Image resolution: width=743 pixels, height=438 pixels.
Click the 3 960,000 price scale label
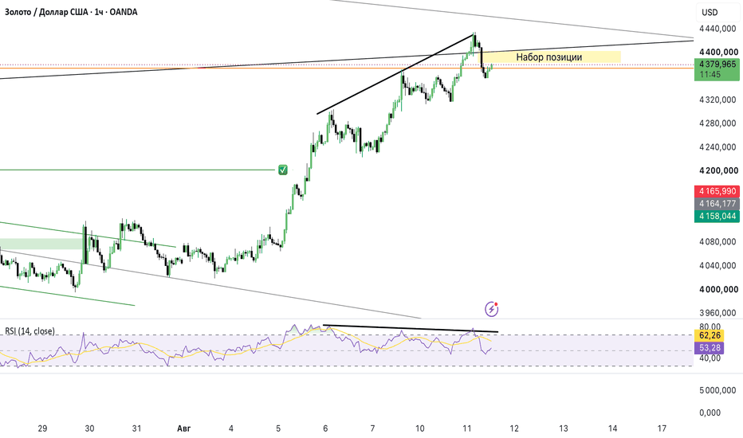click(717, 312)
